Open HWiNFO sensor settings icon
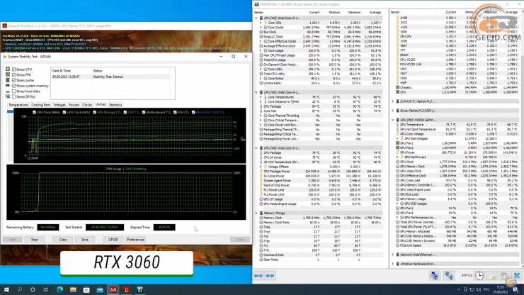This screenshot has height=295, width=524. pos(504,276)
